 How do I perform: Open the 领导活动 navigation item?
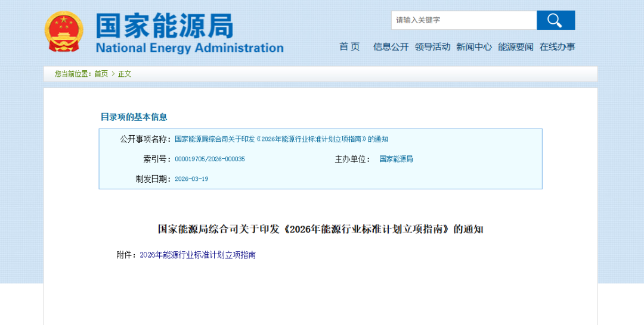432,46
